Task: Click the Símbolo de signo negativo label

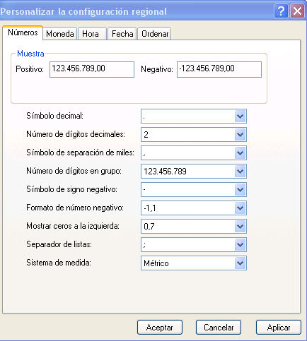Action: [71, 189]
